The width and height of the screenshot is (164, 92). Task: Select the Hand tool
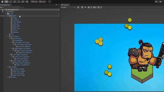[x=2, y=2]
